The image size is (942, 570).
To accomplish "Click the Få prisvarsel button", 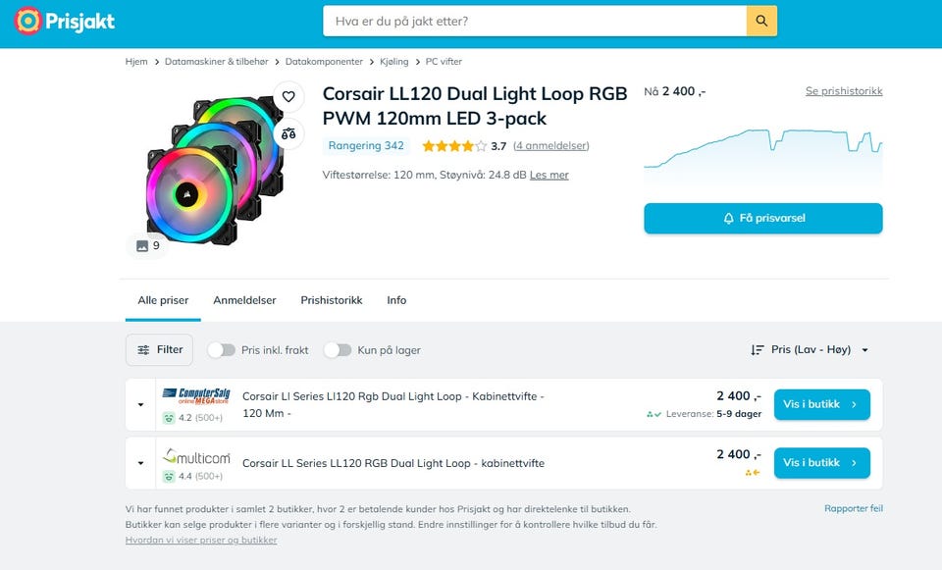I will pyautogui.click(x=762, y=218).
